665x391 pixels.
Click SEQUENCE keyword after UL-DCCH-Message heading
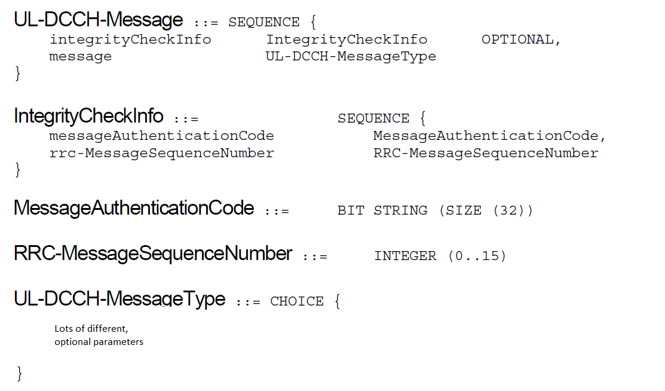click(263, 23)
